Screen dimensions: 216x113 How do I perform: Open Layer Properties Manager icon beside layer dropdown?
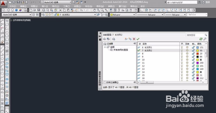tap(43, 15)
